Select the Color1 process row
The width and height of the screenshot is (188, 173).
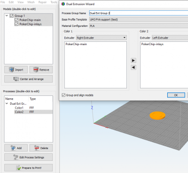29,108
